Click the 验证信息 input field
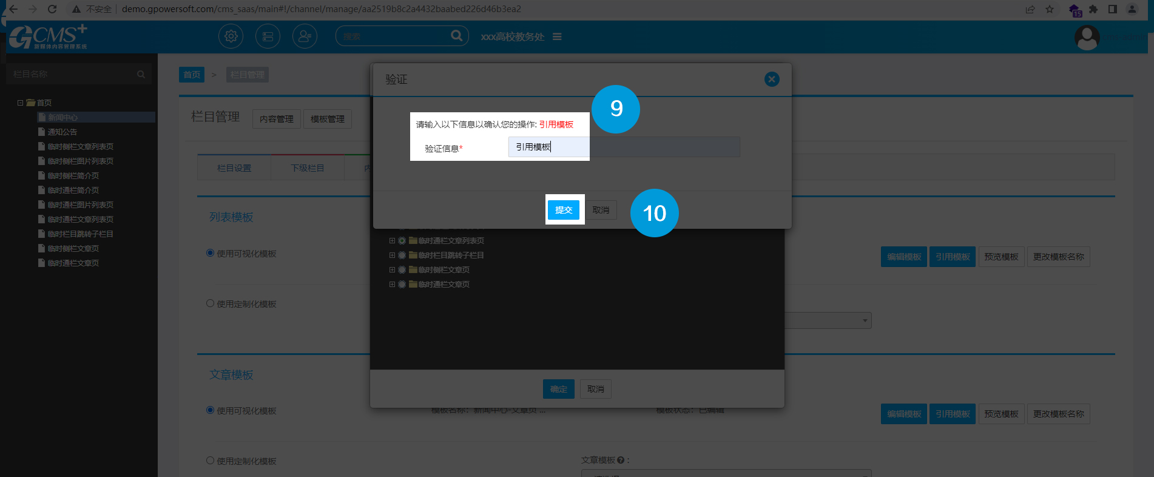 point(624,147)
